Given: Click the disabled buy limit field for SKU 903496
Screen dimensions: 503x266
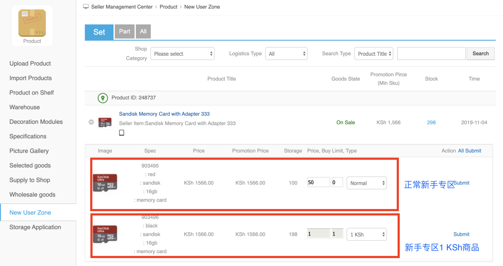Looking at the screenshot, I should pyautogui.click(x=337, y=234).
